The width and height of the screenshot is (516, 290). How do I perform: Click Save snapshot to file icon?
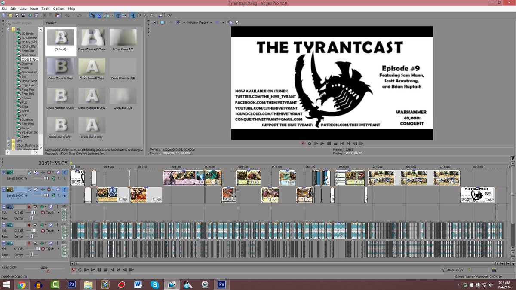click(237, 22)
